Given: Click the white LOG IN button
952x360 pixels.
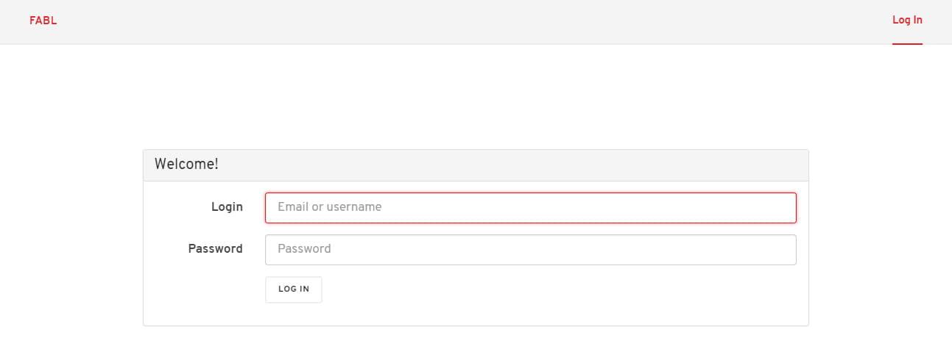Looking at the screenshot, I should point(293,289).
